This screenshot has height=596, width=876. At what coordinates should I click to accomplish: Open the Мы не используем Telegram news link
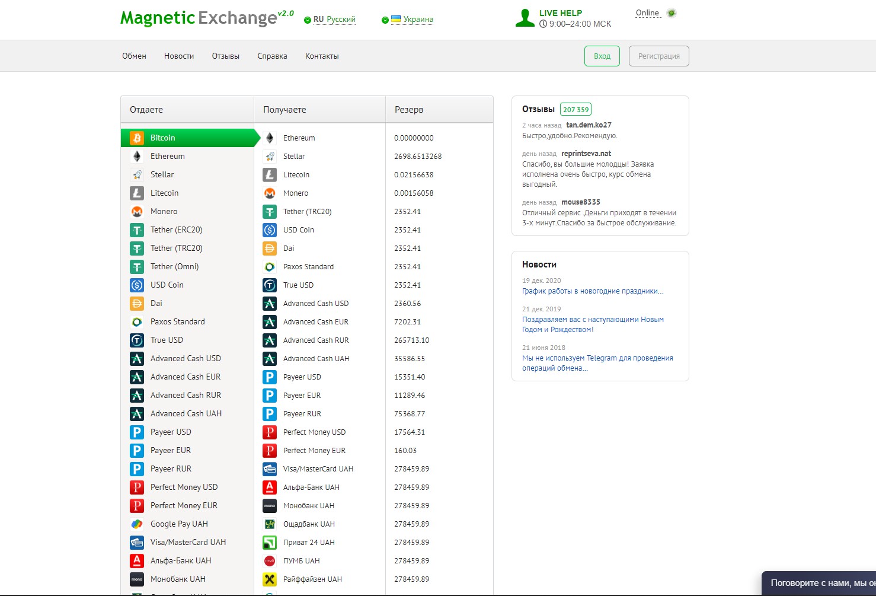(597, 363)
